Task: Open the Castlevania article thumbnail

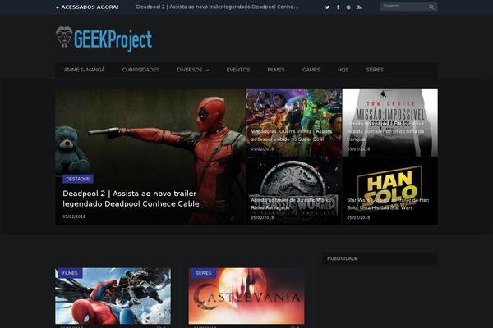Action: point(246,296)
